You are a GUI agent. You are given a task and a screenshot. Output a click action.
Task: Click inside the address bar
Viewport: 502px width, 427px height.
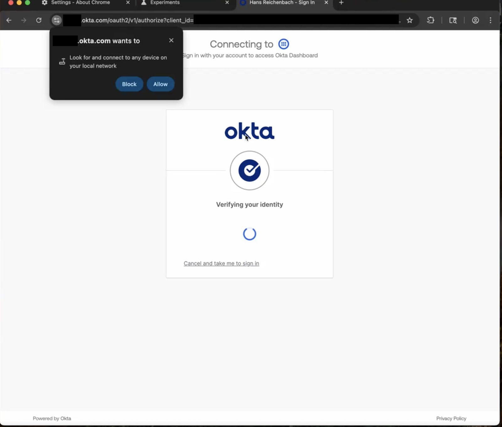(220, 20)
